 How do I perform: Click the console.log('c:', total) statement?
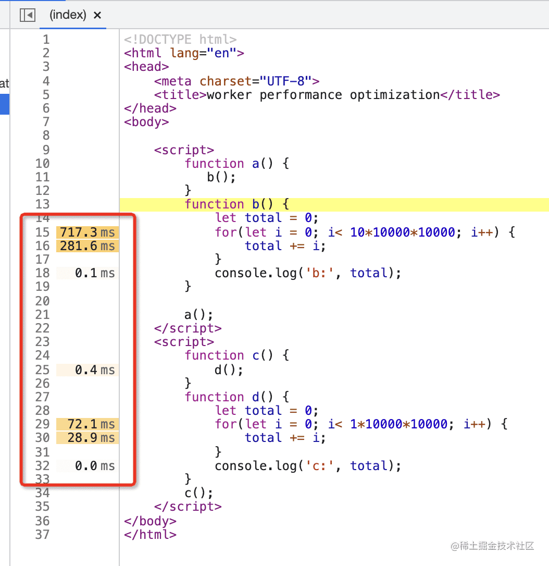pos(307,465)
